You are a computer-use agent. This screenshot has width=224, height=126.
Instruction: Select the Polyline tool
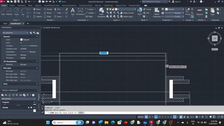tap(9, 12)
